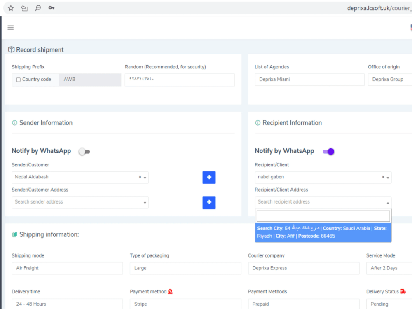Click the red Delivery Status truck icon
The width and height of the screenshot is (412, 309).
pyautogui.click(x=403, y=291)
